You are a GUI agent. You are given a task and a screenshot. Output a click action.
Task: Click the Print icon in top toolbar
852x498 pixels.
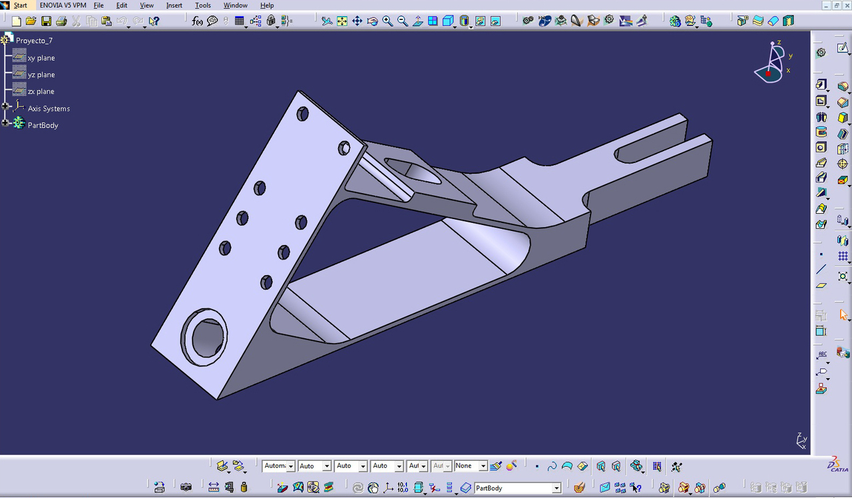tap(61, 21)
